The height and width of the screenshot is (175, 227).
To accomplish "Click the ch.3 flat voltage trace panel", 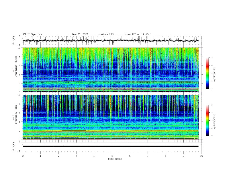I will [x=113, y=147].
